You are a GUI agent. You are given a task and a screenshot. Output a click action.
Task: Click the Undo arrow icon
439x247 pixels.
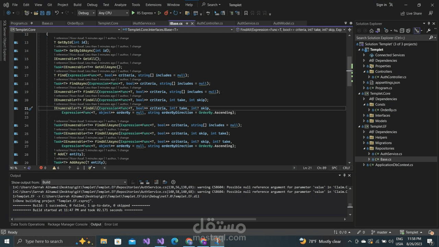point(57,13)
